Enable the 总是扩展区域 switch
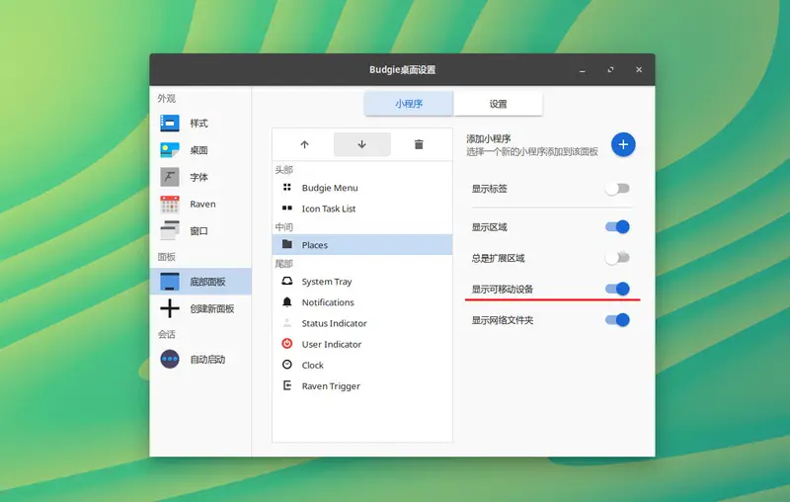790x502 pixels. tap(617, 258)
